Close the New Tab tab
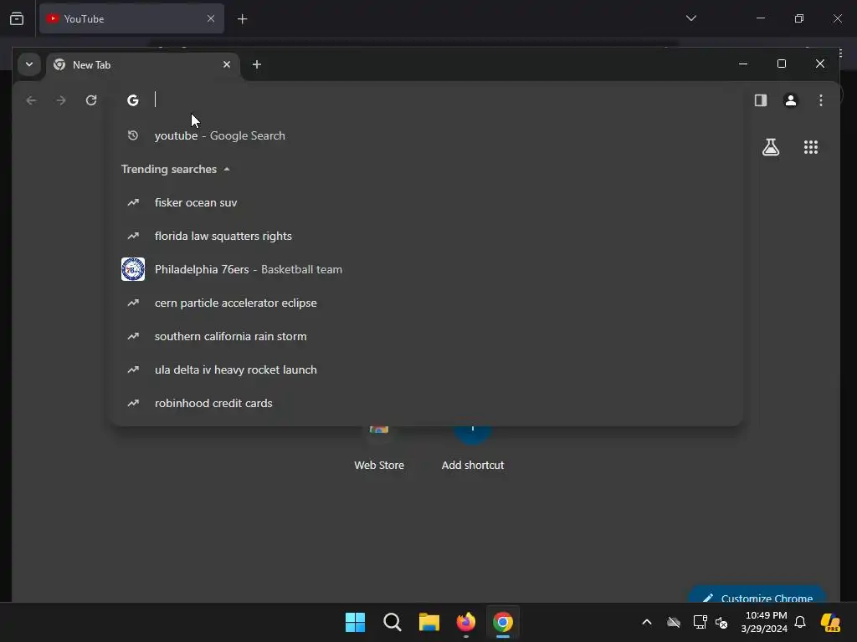Image resolution: width=857 pixels, height=642 pixels. point(227,64)
